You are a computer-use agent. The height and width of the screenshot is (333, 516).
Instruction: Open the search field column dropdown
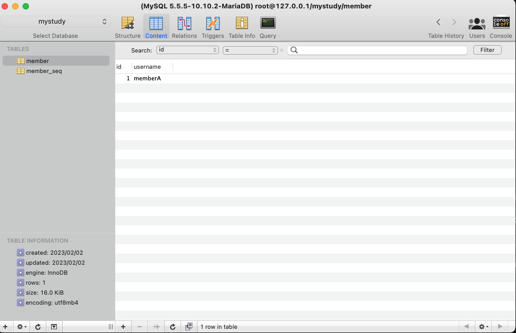coord(187,50)
